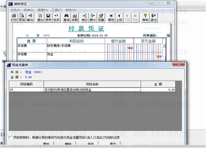Open the 流量 cash flow icon
The width and height of the screenshot is (206, 148).
[101, 18]
